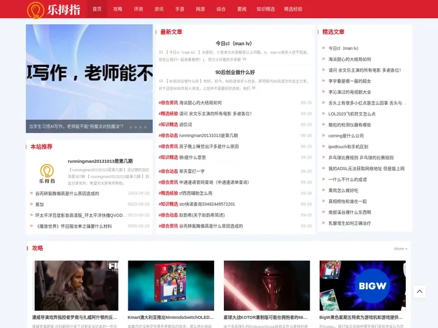Open 乳腺增生如何正确治疗 sidebar link

[x=349, y=223]
